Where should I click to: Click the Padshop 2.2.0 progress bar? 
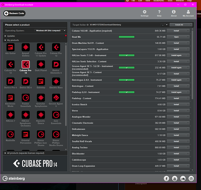point(127,92)
